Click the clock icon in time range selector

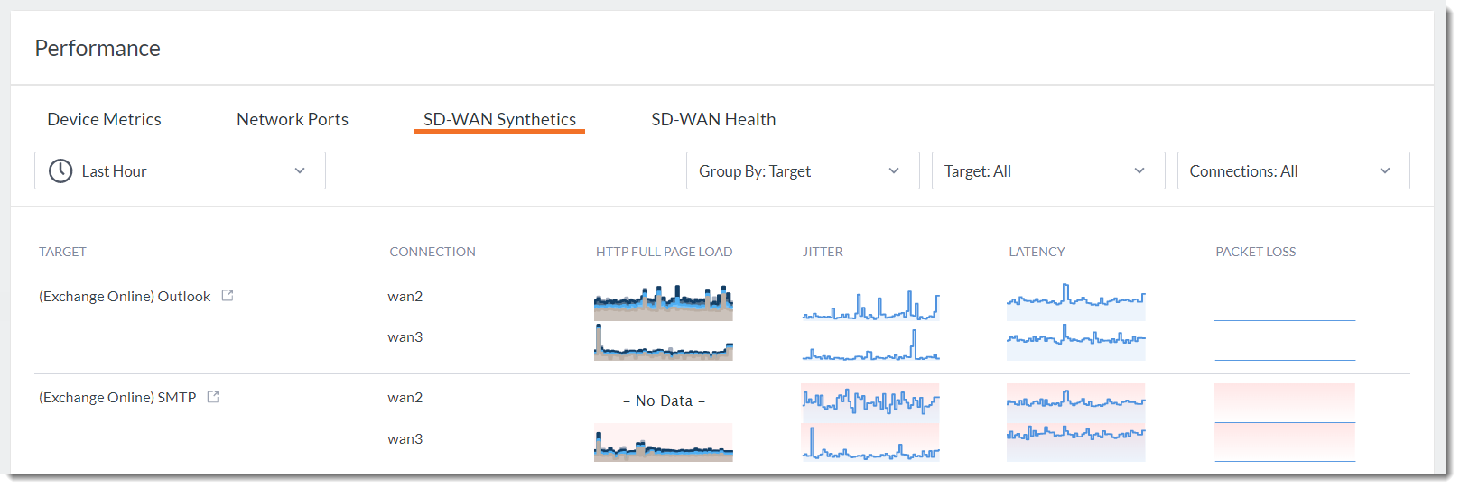60,170
